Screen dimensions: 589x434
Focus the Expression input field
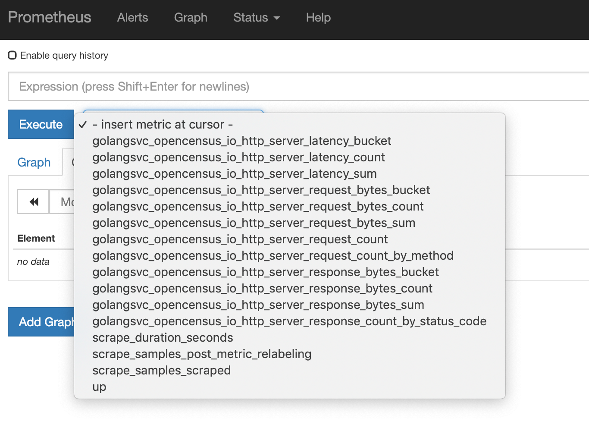point(298,87)
